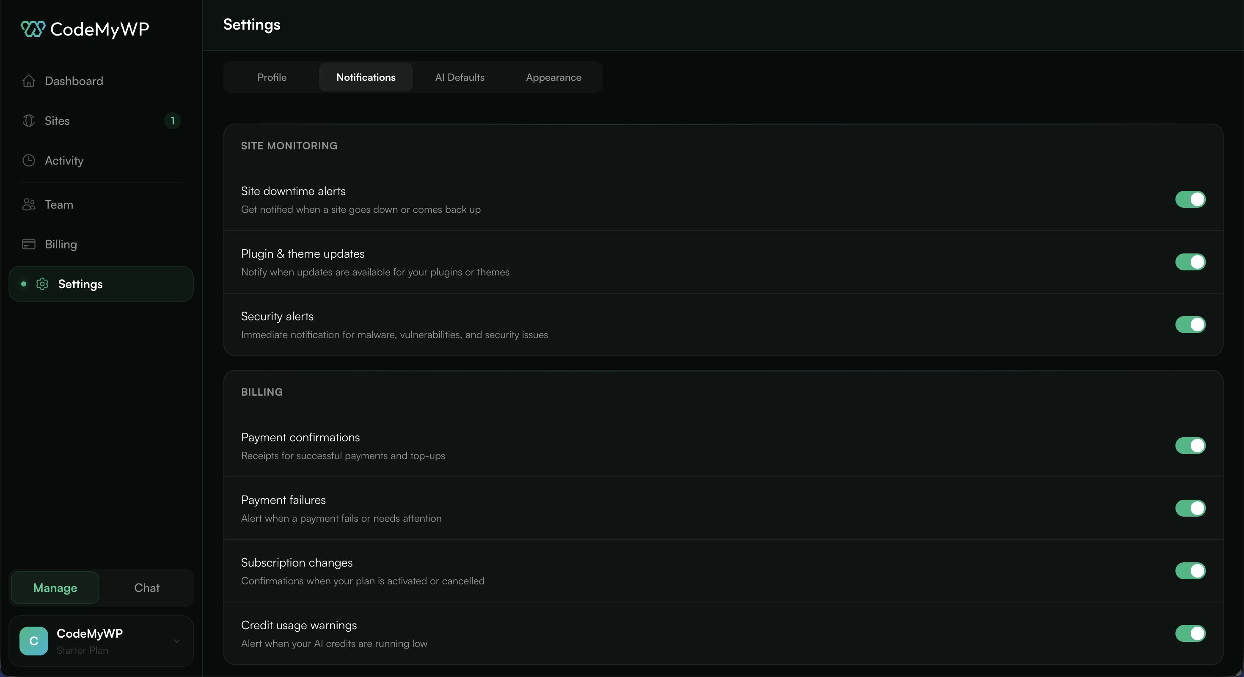Click the CodeMyWP account avatar
The height and width of the screenshot is (677, 1244).
tap(33, 641)
